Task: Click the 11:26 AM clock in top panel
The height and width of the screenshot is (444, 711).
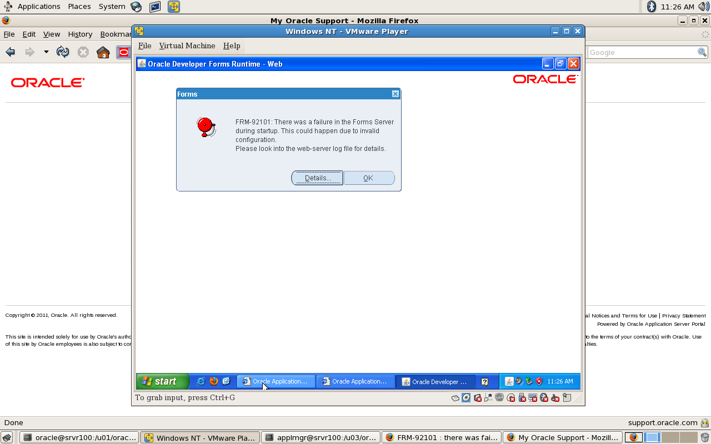Action: pos(678,7)
